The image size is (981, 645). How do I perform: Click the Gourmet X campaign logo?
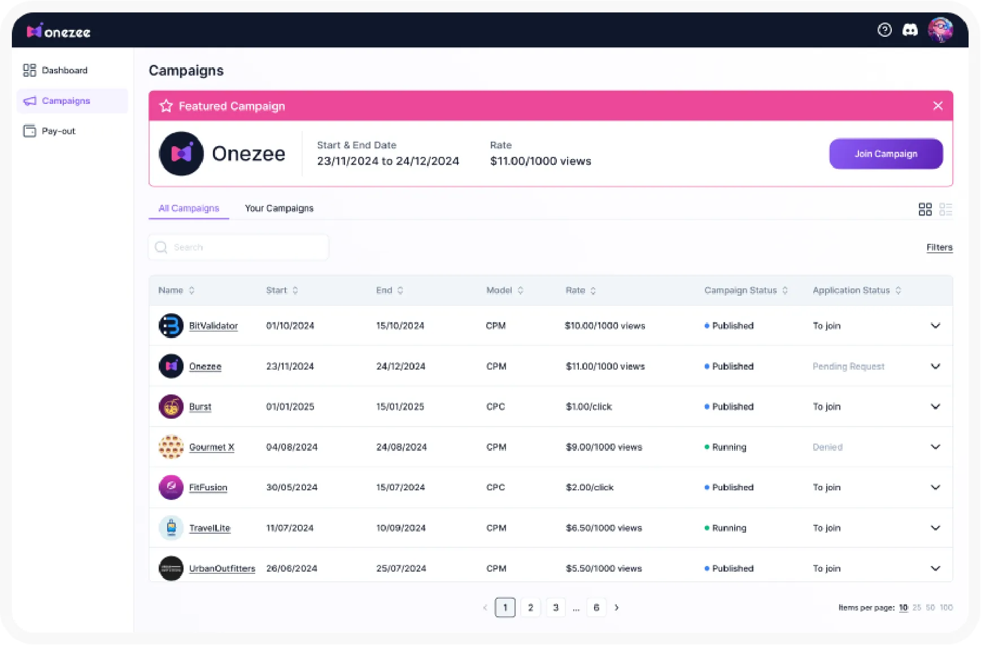click(171, 447)
